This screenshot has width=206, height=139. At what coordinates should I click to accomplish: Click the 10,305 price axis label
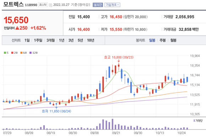pos(195,114)
